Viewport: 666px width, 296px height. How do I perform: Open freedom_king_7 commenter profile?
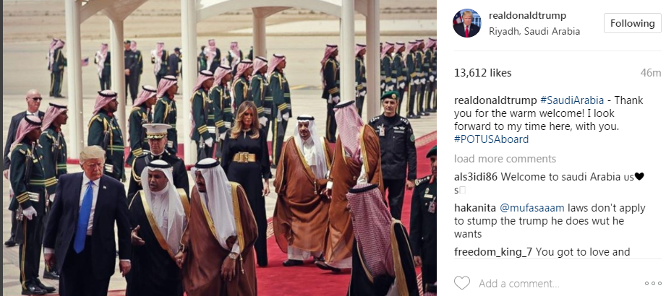[x=493, y=252]
